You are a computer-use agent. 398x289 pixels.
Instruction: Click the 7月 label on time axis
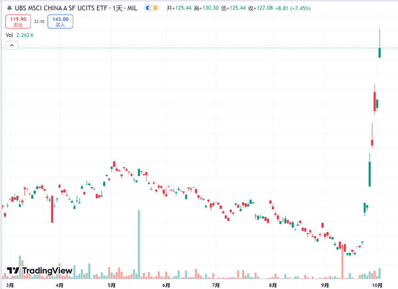point(216,285)
